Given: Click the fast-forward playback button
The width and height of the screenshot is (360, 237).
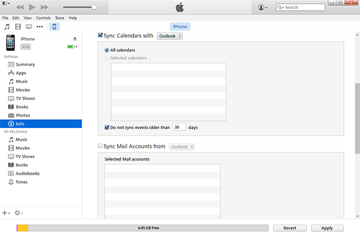Looking at the screenshot, I should (x=44, y=7).
